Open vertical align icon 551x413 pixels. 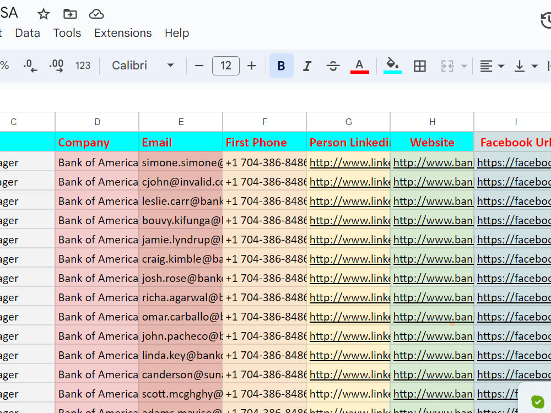520,66
